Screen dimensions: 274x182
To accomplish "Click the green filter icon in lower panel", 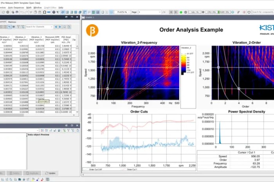I will click(x=64, y=130).
